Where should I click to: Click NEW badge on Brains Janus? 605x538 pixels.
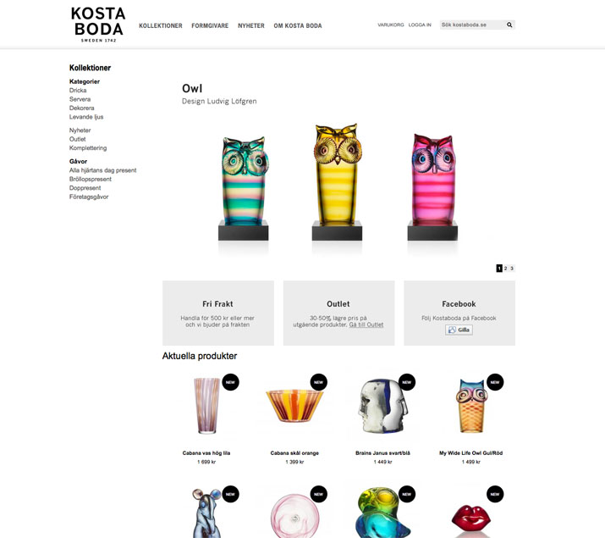407,382
